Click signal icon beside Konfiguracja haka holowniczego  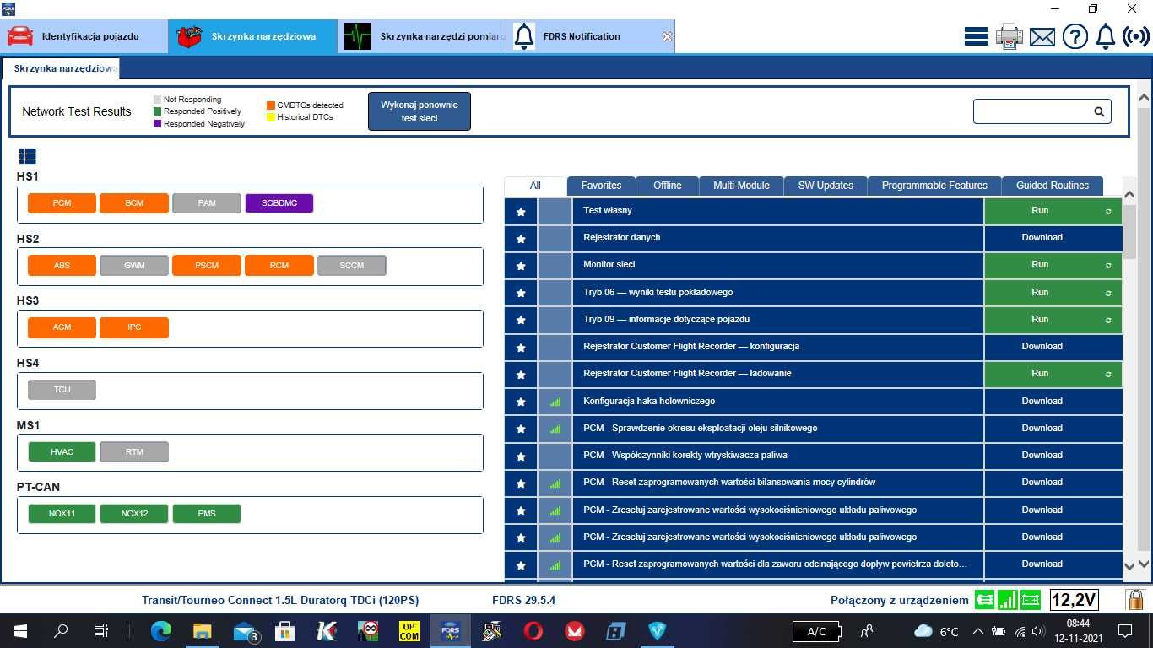pyautogui.click(x=555, y=402)
